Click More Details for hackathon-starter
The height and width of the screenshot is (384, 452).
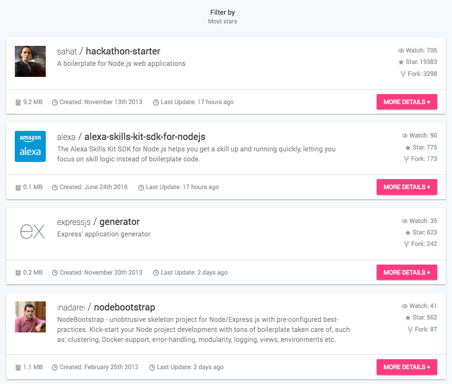407,102
